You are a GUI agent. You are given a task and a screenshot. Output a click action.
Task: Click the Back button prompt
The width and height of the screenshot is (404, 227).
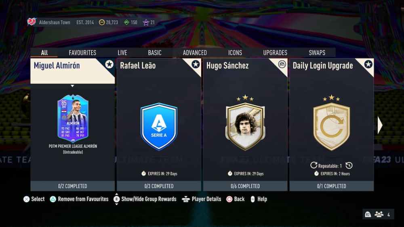[x=236, y=199]
